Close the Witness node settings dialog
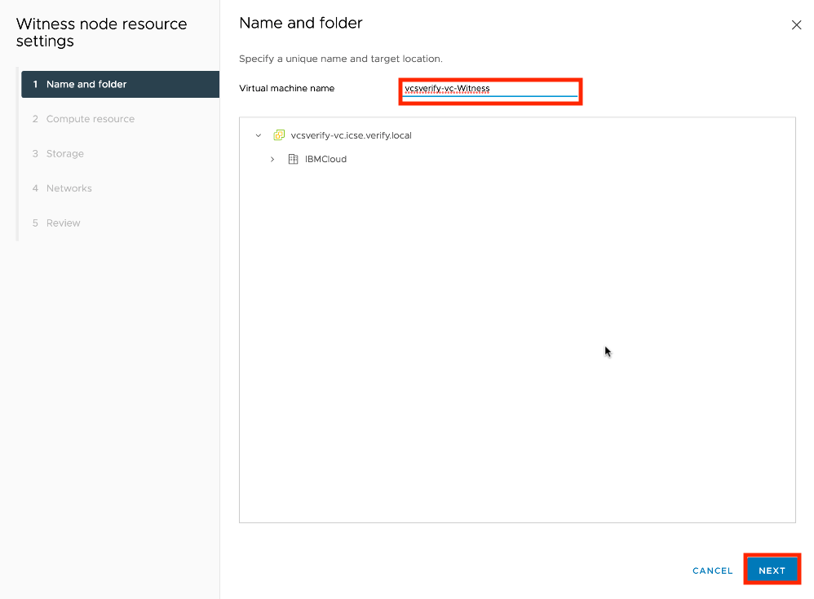The width and height of the screenshot is (814, 599). pos(796,25)
